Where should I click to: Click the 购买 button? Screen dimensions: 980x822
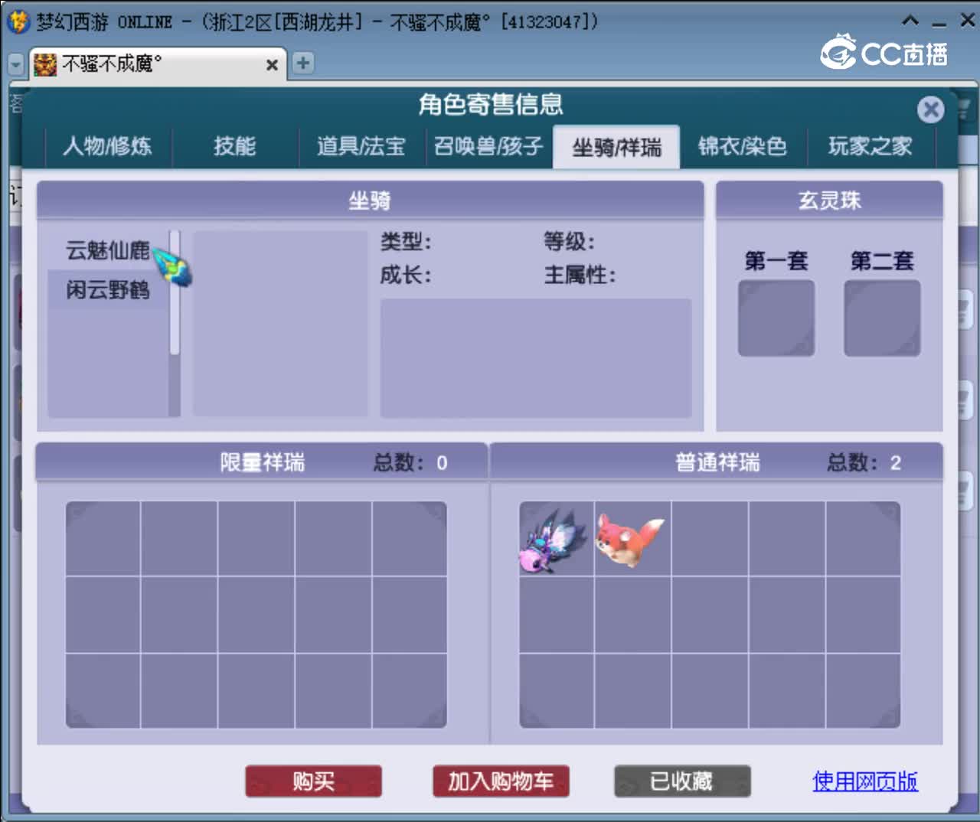click(313, 781)
